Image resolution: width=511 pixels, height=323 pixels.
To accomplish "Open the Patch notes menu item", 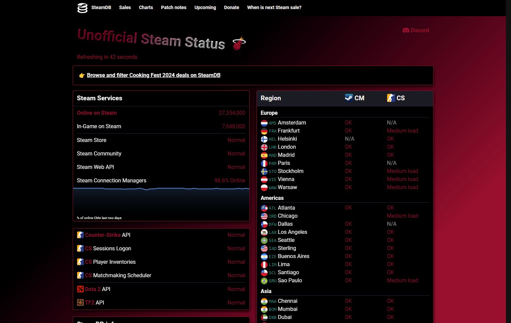I will point(174,7).
